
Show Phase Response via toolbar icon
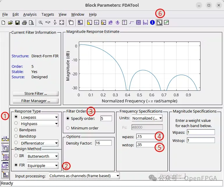coord(96,23)
